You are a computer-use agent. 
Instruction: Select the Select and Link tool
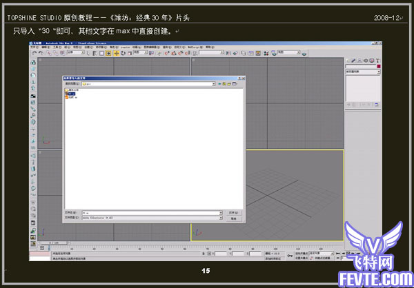49,53
